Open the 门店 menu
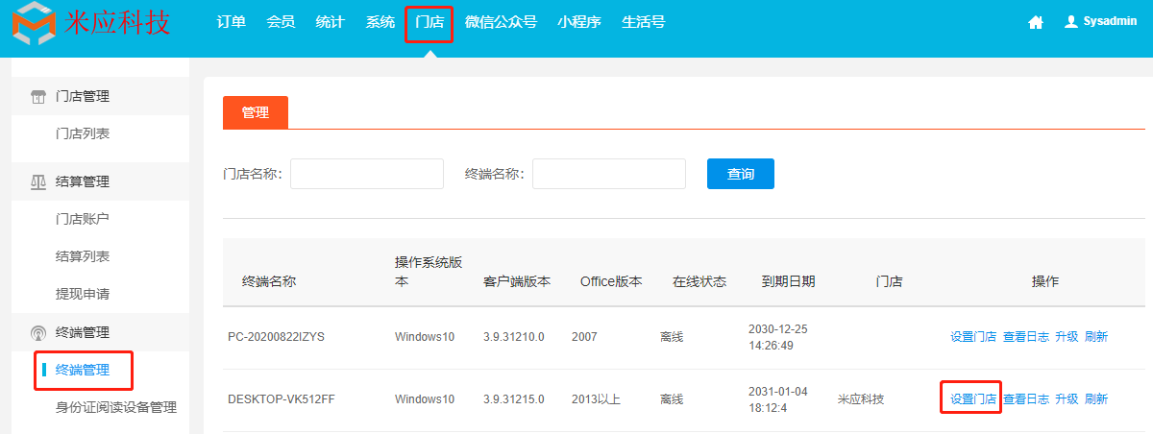Viewport: 1153px width, 434px height. 429,23
